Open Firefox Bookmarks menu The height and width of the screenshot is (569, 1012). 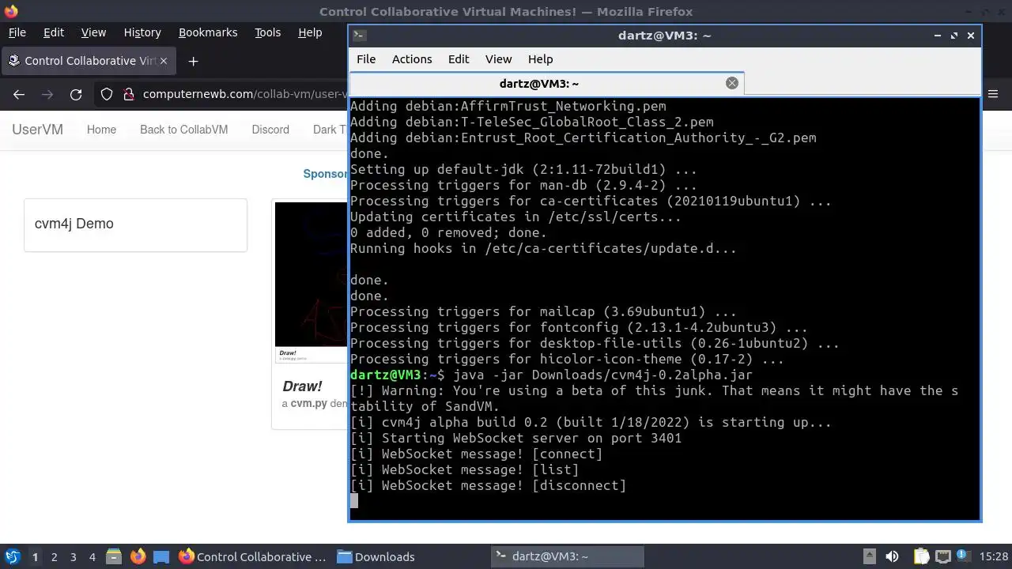tap(208, 32)
